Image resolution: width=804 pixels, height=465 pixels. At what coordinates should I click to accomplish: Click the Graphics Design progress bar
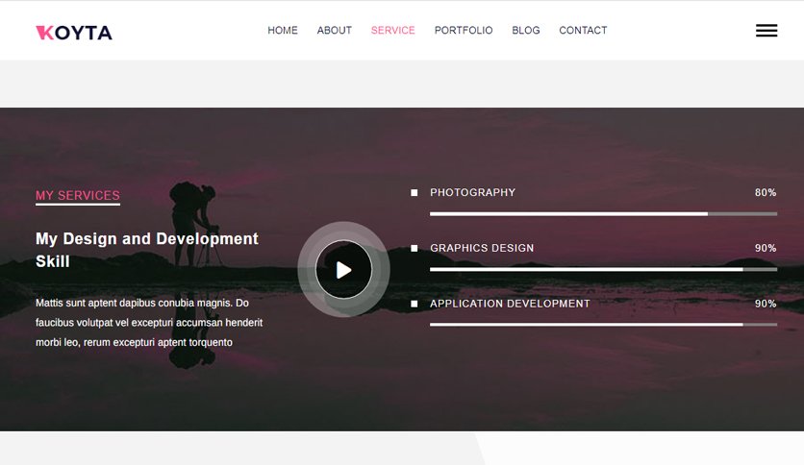pyautogui.click(x=604, y=269)
